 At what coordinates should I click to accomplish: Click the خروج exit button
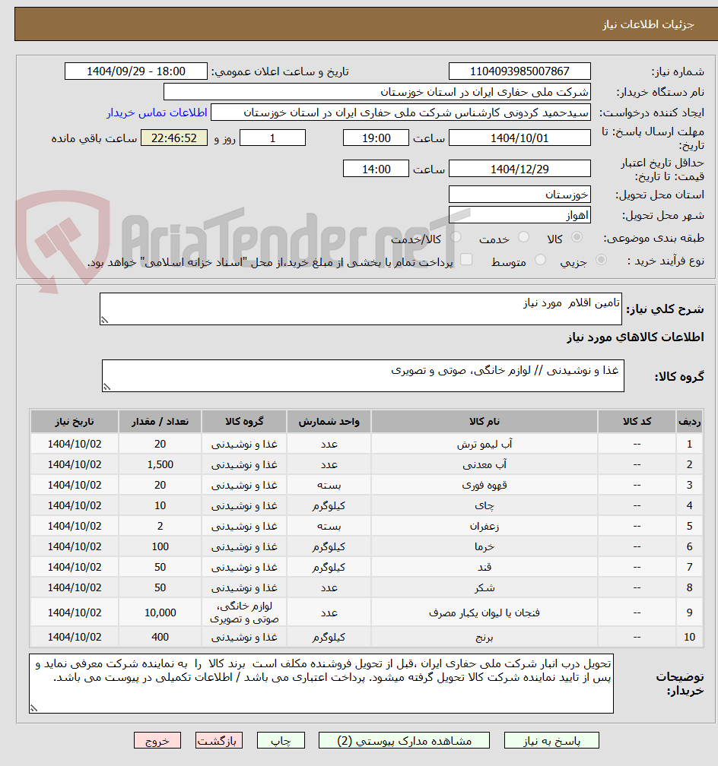(157, 741)
